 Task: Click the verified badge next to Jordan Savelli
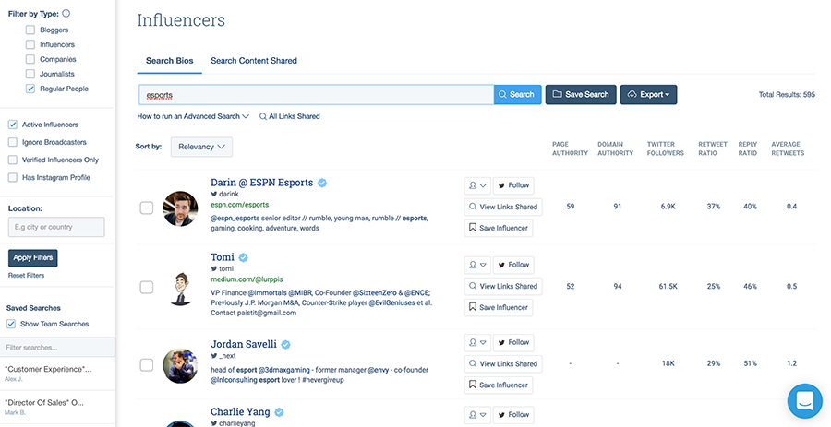coord(286,344)
